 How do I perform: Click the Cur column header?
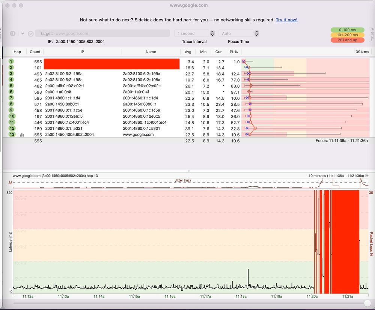pyautogui.click(x=218, y=52)
